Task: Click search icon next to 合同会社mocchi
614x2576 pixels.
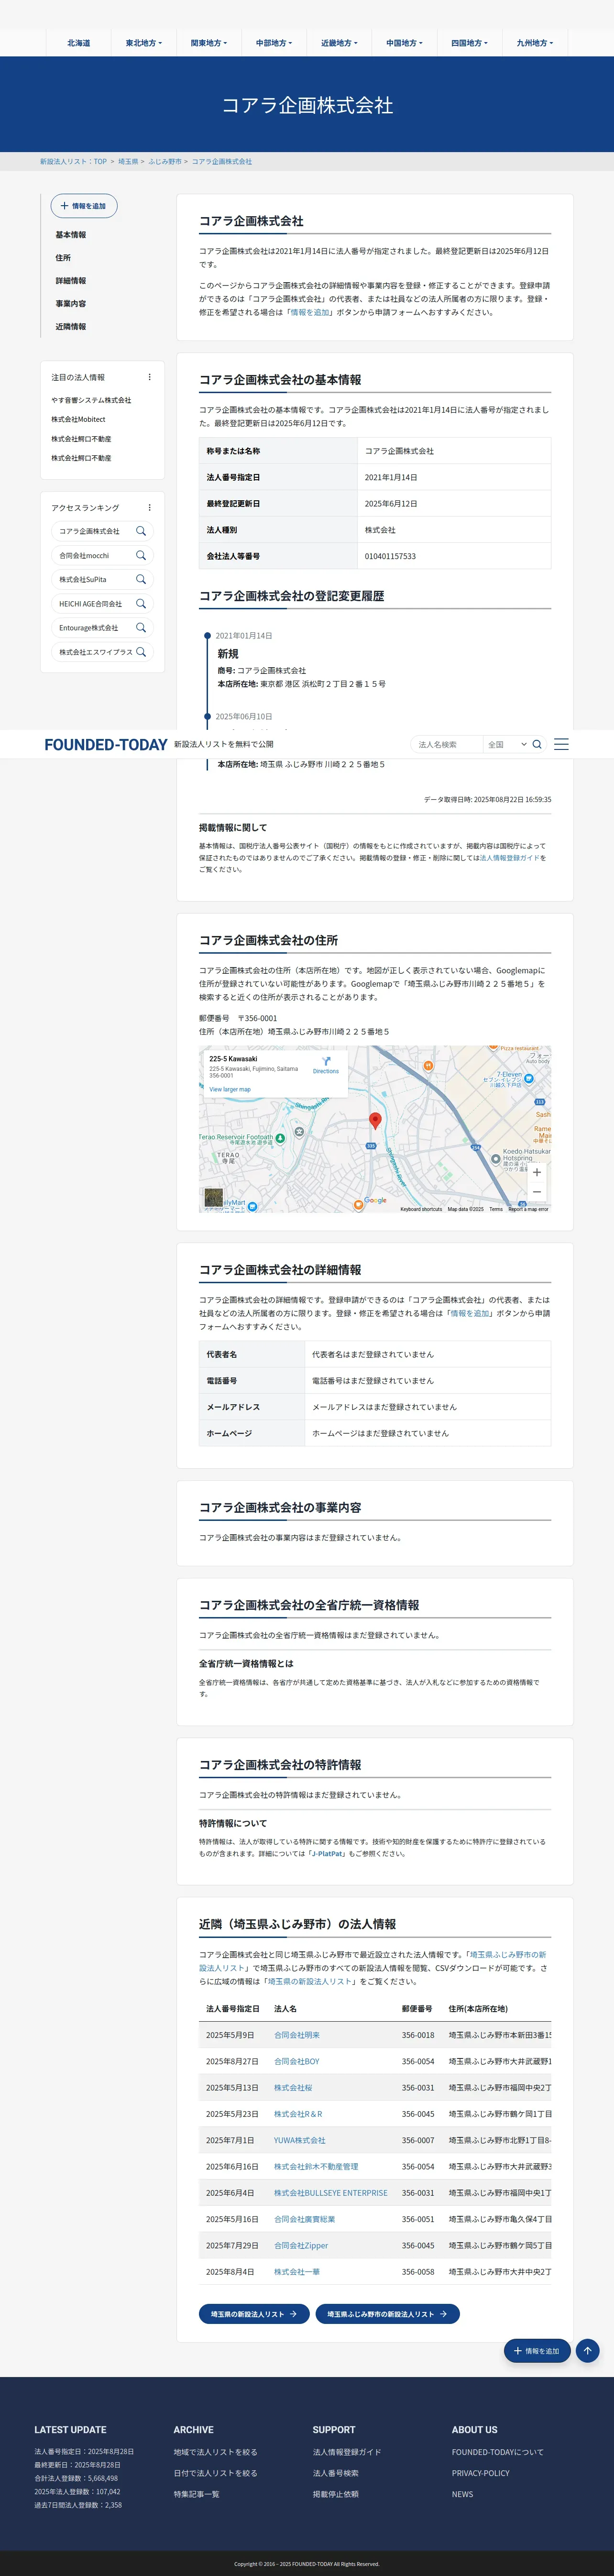Action: click(x=141, y=555)
